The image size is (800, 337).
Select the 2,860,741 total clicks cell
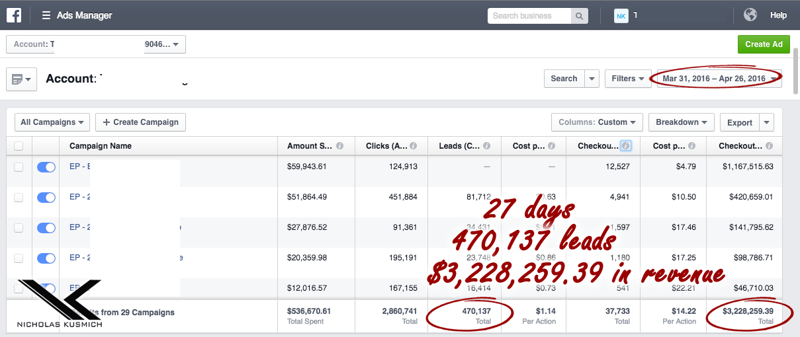pos(398,311)
